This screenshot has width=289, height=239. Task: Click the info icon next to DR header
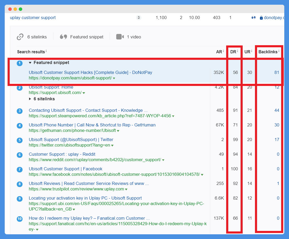237,51
